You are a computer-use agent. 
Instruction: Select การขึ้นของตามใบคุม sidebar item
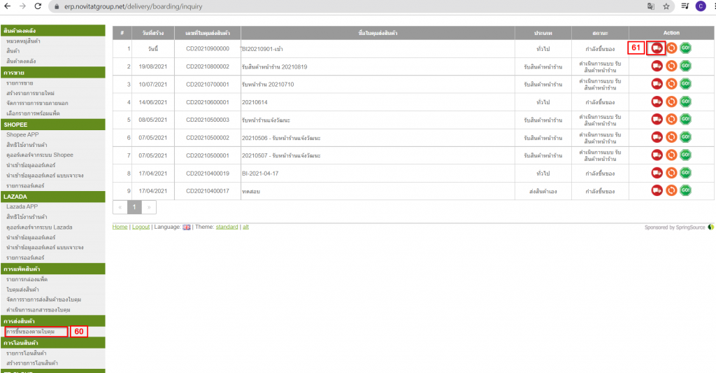point(35,331)
